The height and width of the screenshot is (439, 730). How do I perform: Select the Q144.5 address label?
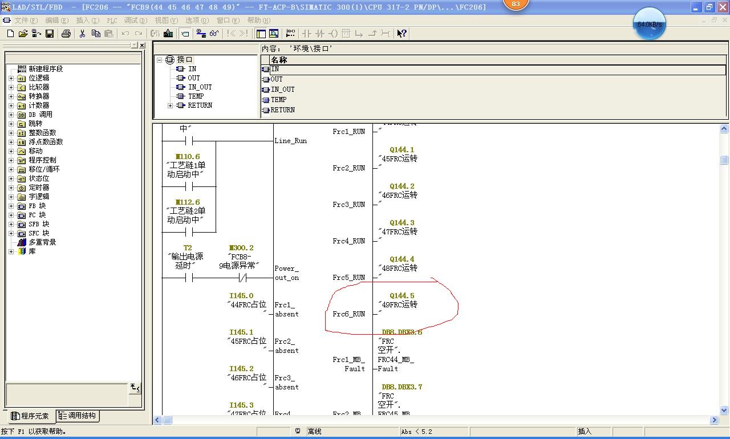(402, 296)
